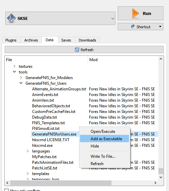Click the SKSE diamond icon
The image size is (169, 191).
click(11, 18)
